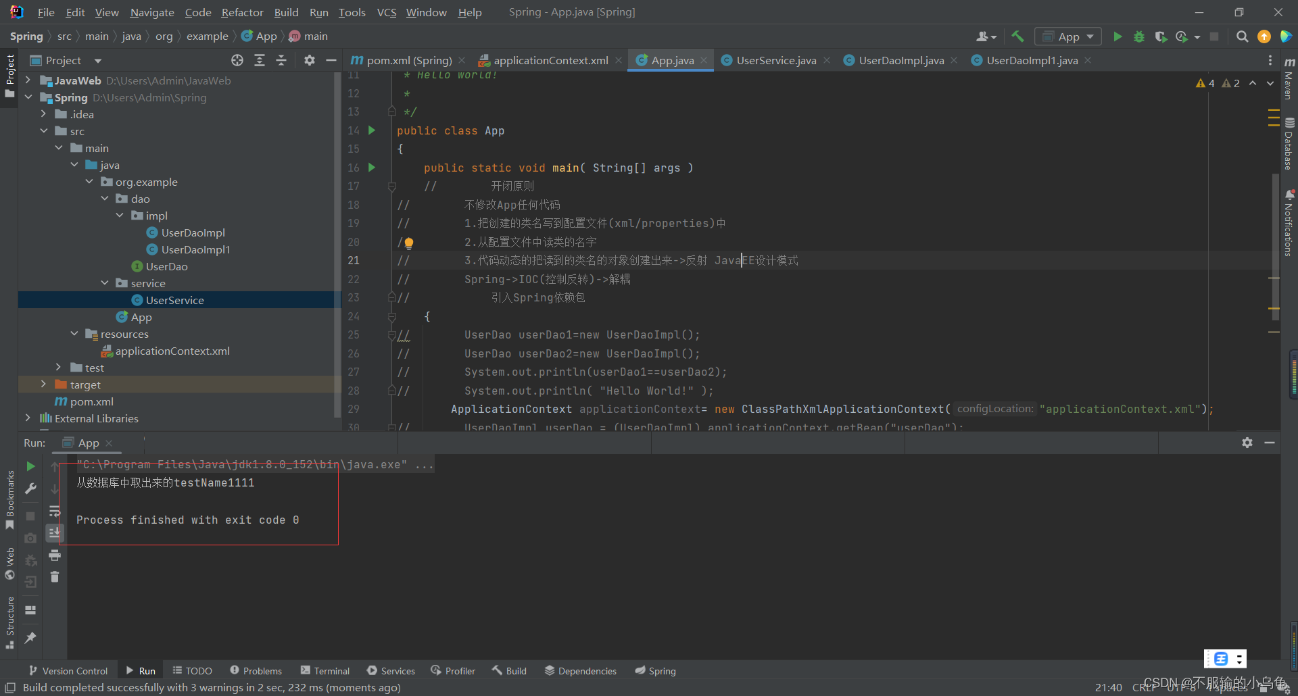This screenshot has width=1298, height=696.
Task: Expand JavaWeb project node
Action: tap(28, 80)
